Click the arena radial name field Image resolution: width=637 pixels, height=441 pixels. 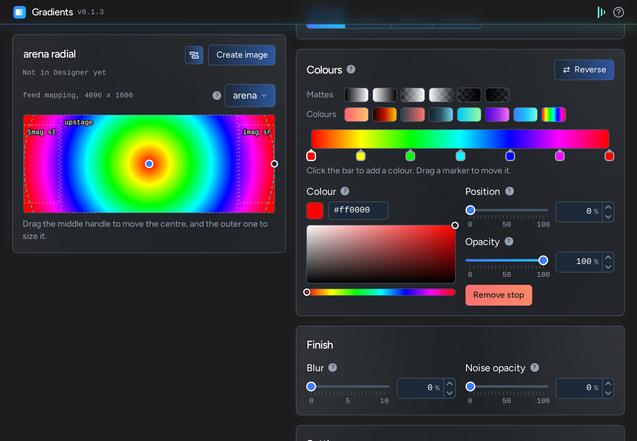50,54
